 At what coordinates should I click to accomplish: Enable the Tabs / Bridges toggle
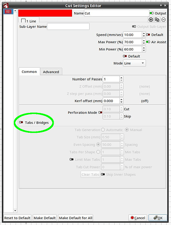[21, 122]
